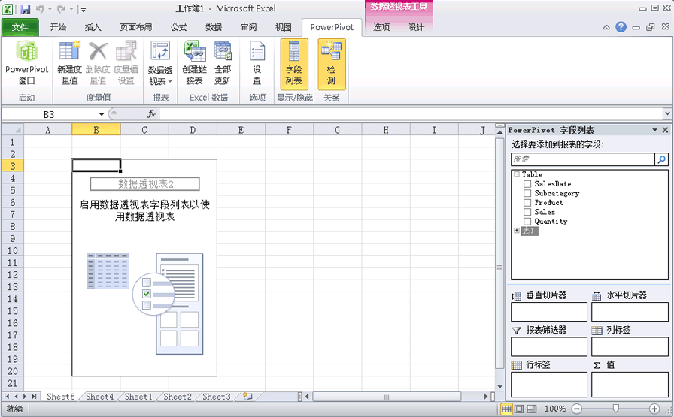The image size is (674, 417).
Task: Click zoom out minus button
Action: pyautogui.click(x=577, y=409)
